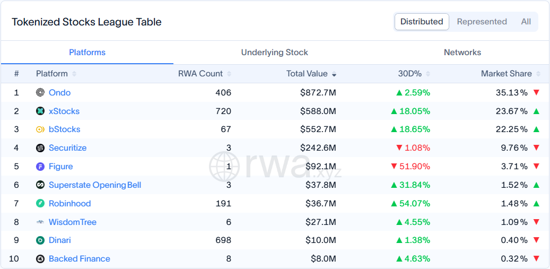This screenshot has height=269, width=550.
Task: Click the xStocks platform logo icon
Action: click(40, 111)
